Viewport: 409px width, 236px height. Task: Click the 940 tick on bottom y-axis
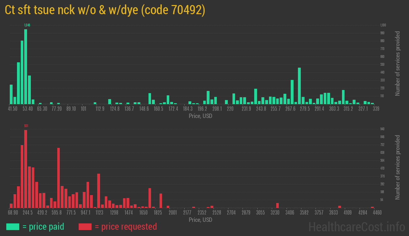[382, 129]
